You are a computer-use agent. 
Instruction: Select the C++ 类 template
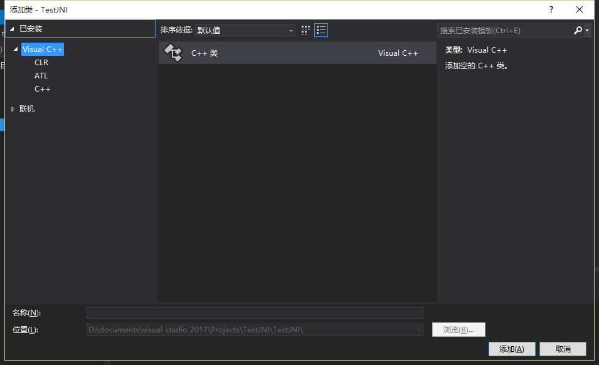click(x=297, y=53)
